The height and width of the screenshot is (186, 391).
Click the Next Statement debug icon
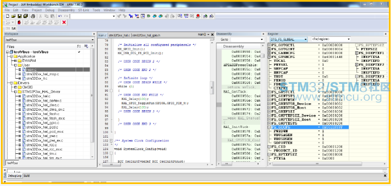[45, 23]
